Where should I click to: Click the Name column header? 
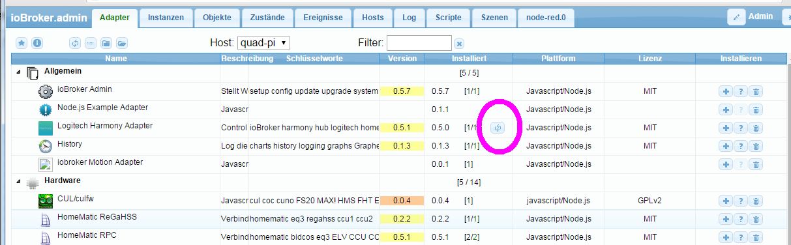(x=115, y=59)
